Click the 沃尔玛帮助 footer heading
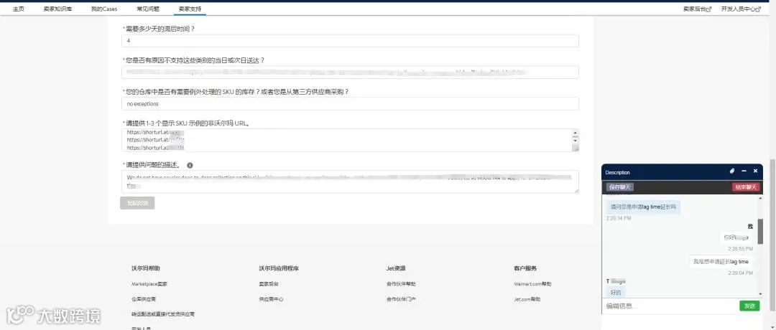Screen dimensions: 776x330 146,268
